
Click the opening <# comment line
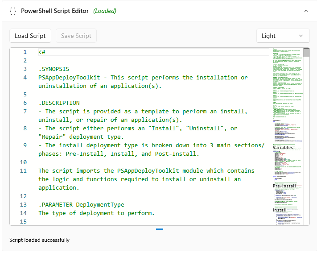pos(42,52)
